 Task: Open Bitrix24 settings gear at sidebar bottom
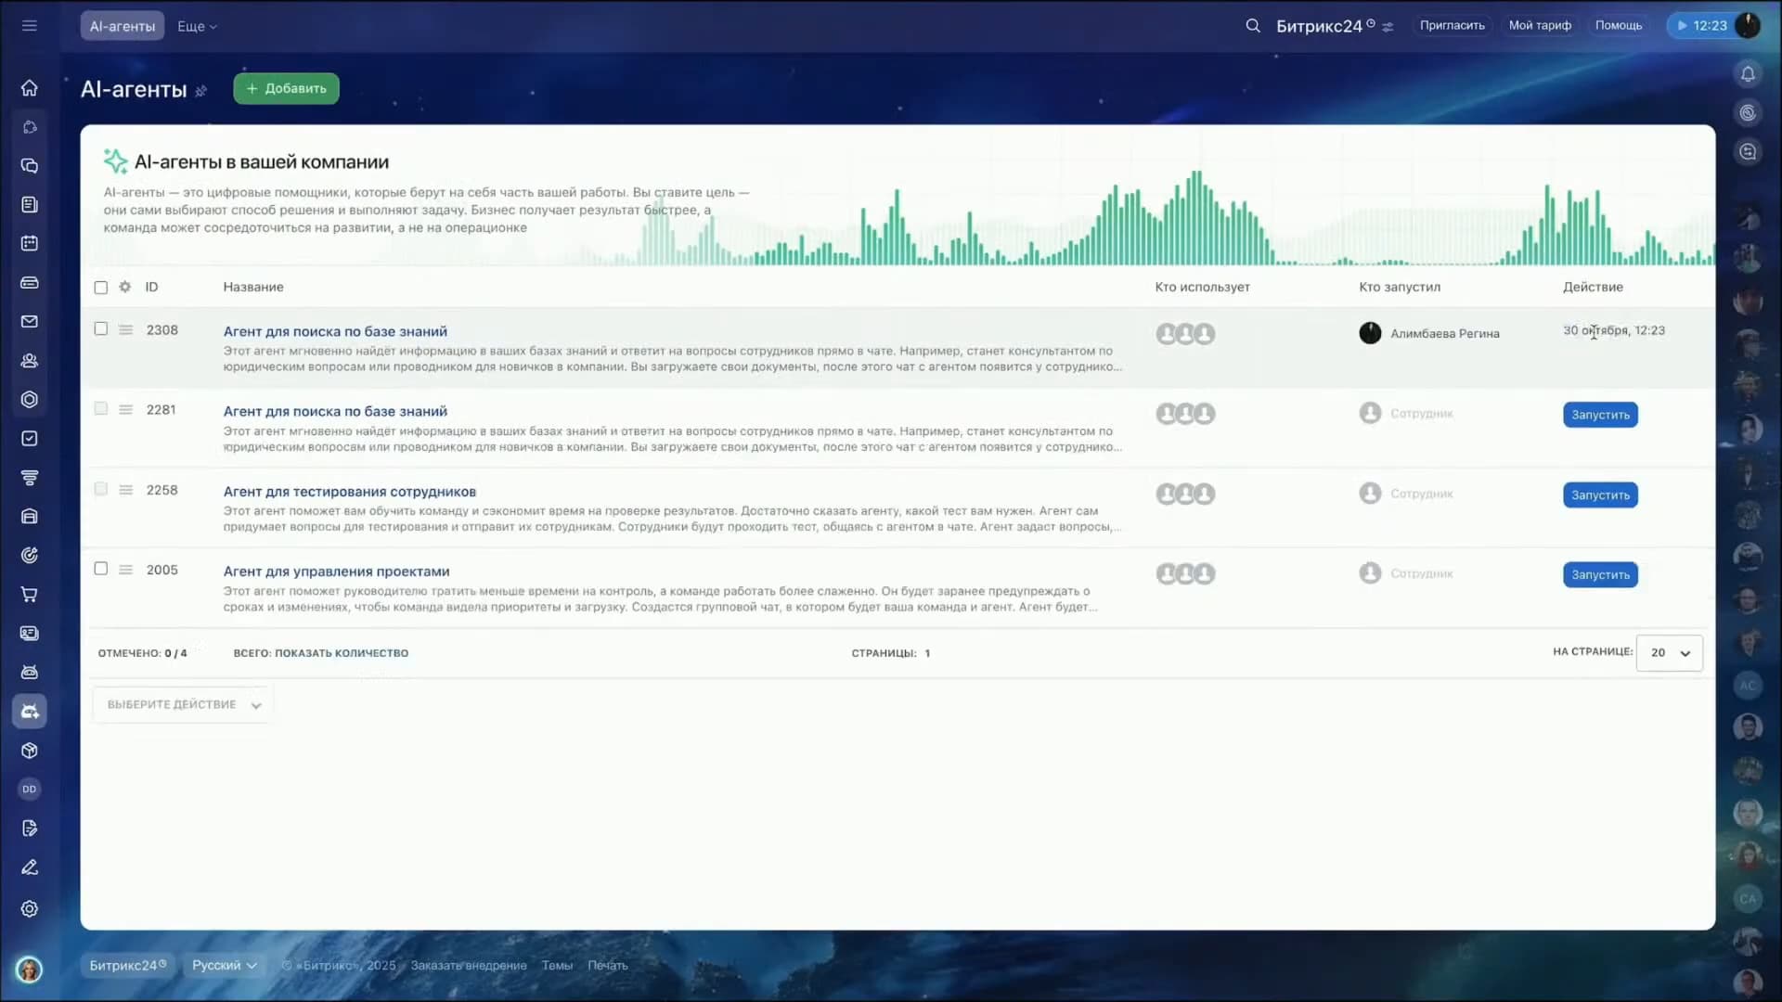[x=29, y=909]
